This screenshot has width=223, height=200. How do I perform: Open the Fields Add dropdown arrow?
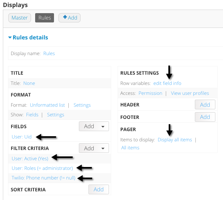click(x=103, y=127)
